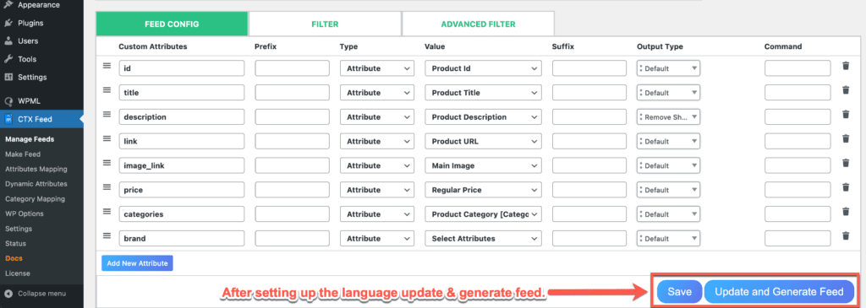Image resolution: width=866 pixels, height=308 pixels.
Task: Expand the Output Type for description row
Action: coord(668,116)
